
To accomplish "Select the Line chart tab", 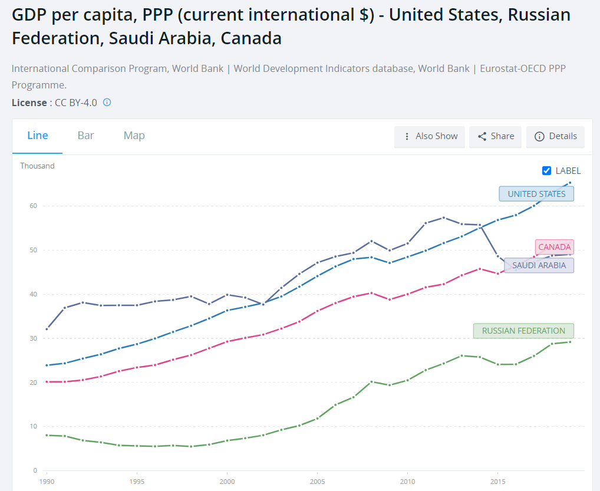I will [38, 136].
